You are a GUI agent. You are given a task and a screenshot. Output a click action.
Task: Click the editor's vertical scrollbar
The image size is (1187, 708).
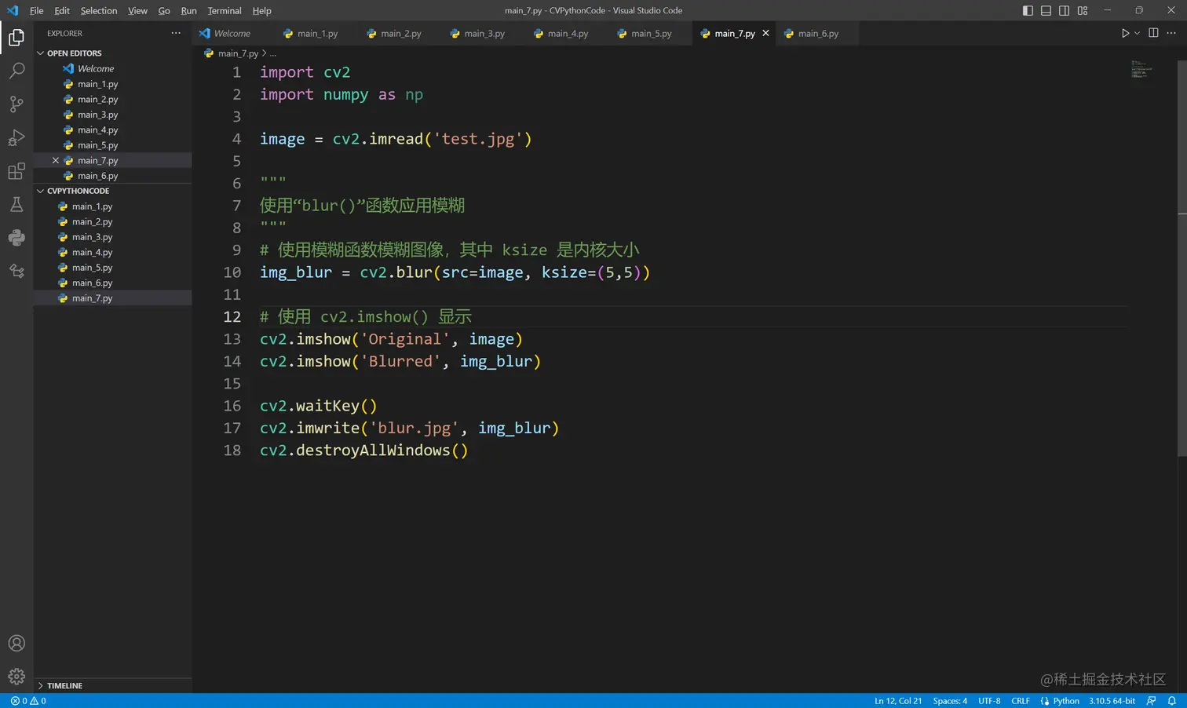[x=1182, y=259]
